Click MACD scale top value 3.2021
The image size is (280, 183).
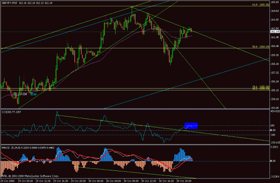point(275,147)
